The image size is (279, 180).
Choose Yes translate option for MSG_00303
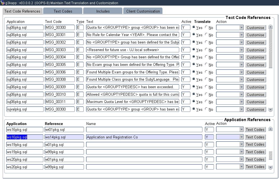coord(193,50)
